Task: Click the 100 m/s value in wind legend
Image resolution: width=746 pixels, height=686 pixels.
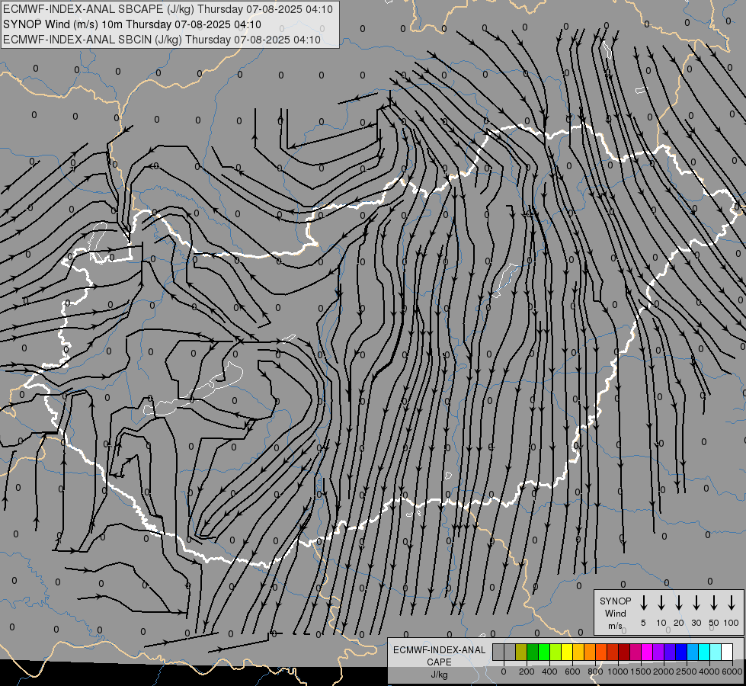Action: tap(732, 623)
